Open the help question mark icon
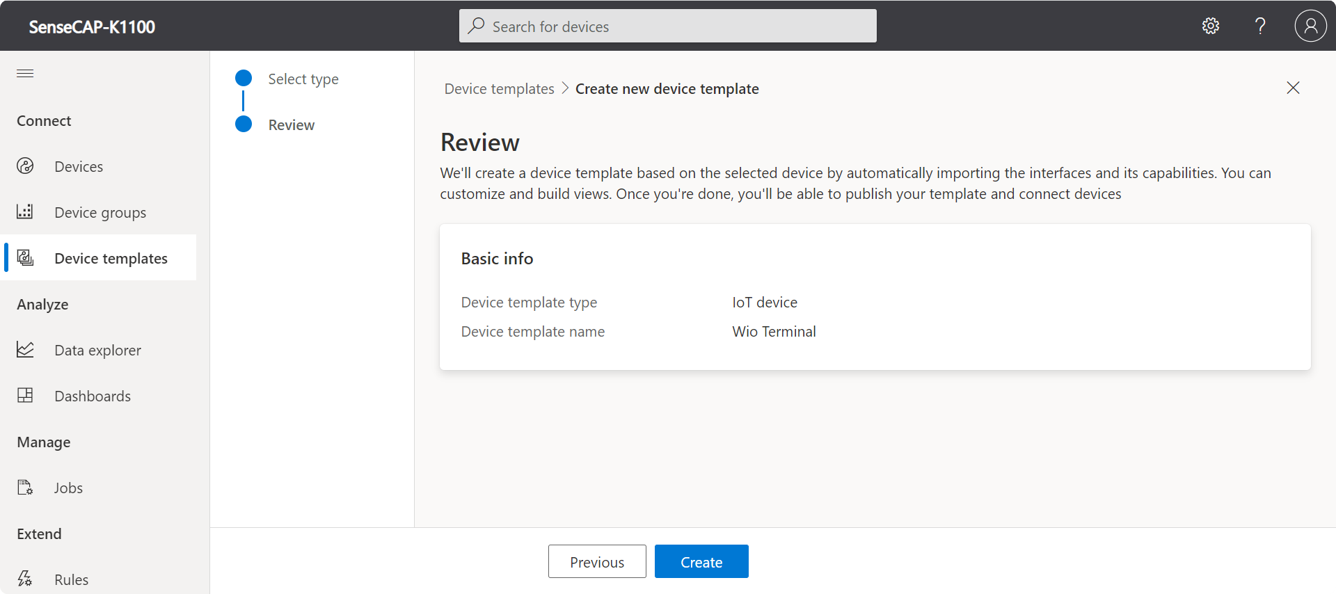This screenshot has height=594, width=1336. click(x=1260, y=26)
